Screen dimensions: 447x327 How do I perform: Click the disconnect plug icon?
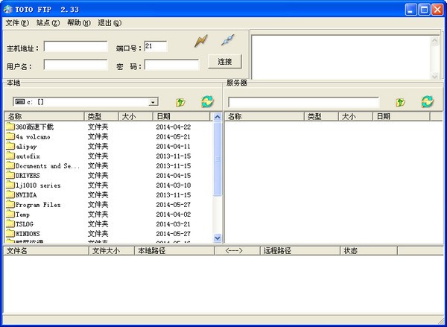pyautogui.click(x=228, y=40)
